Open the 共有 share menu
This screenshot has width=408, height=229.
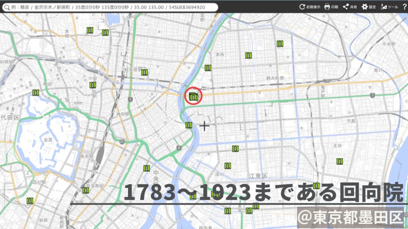point(349,7)
